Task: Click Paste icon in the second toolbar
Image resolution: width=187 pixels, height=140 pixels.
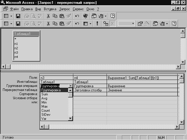Action: (x=62, y=24)
